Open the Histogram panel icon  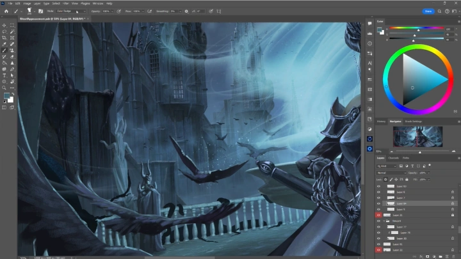pos(369,33)
